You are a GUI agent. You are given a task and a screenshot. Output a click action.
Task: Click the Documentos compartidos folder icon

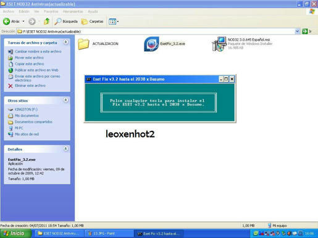click(x=10, y=122)
